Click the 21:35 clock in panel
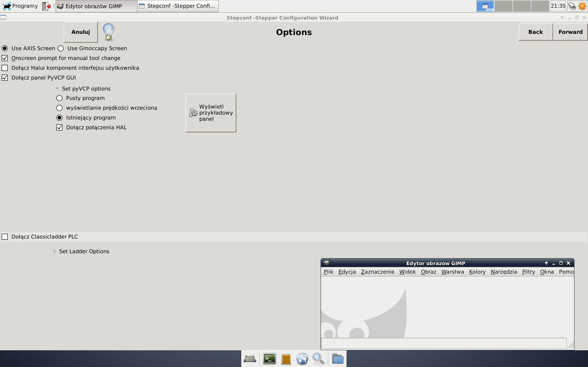 coord(558,6)
